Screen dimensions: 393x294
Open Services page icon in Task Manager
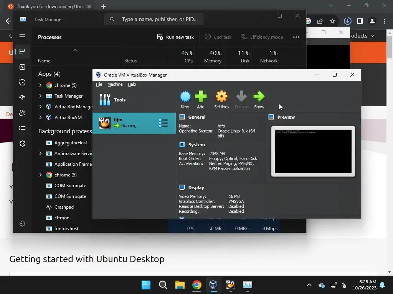(x=22, y=144)
